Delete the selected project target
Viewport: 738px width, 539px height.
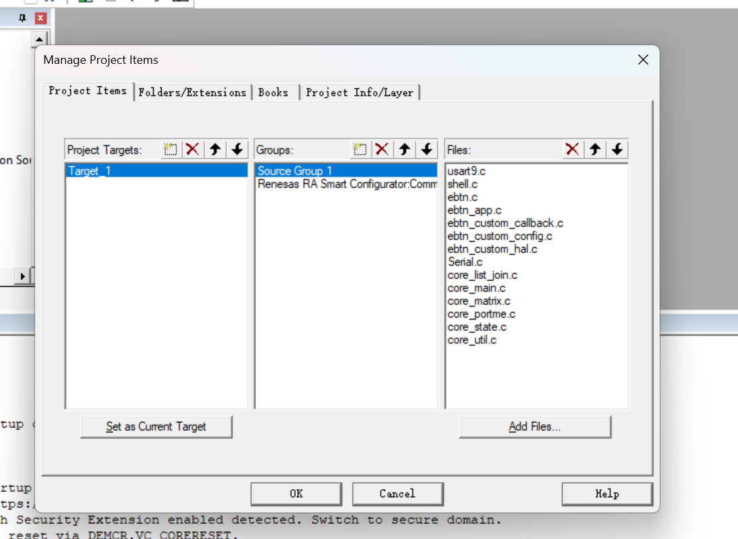(x=193, y=150)
